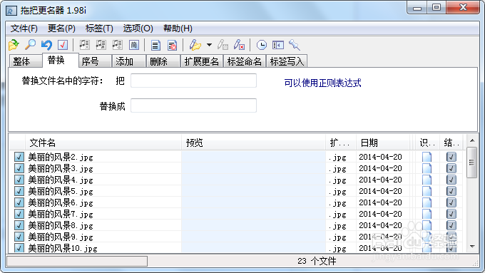Uncheck the box for 美丽的风景6.jpg
Image resolution: width=485 pixels, height=273 pixels.
pyautogui.click(x=19, y=202)
